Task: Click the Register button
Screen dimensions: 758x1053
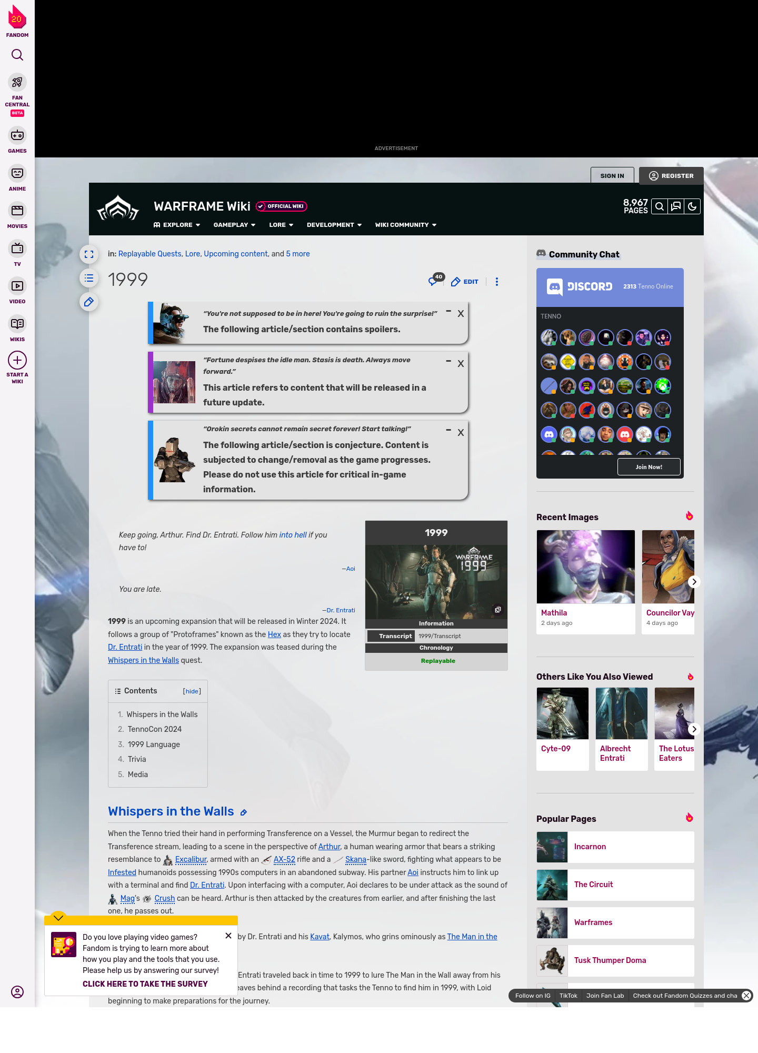Action: point(671,176)
